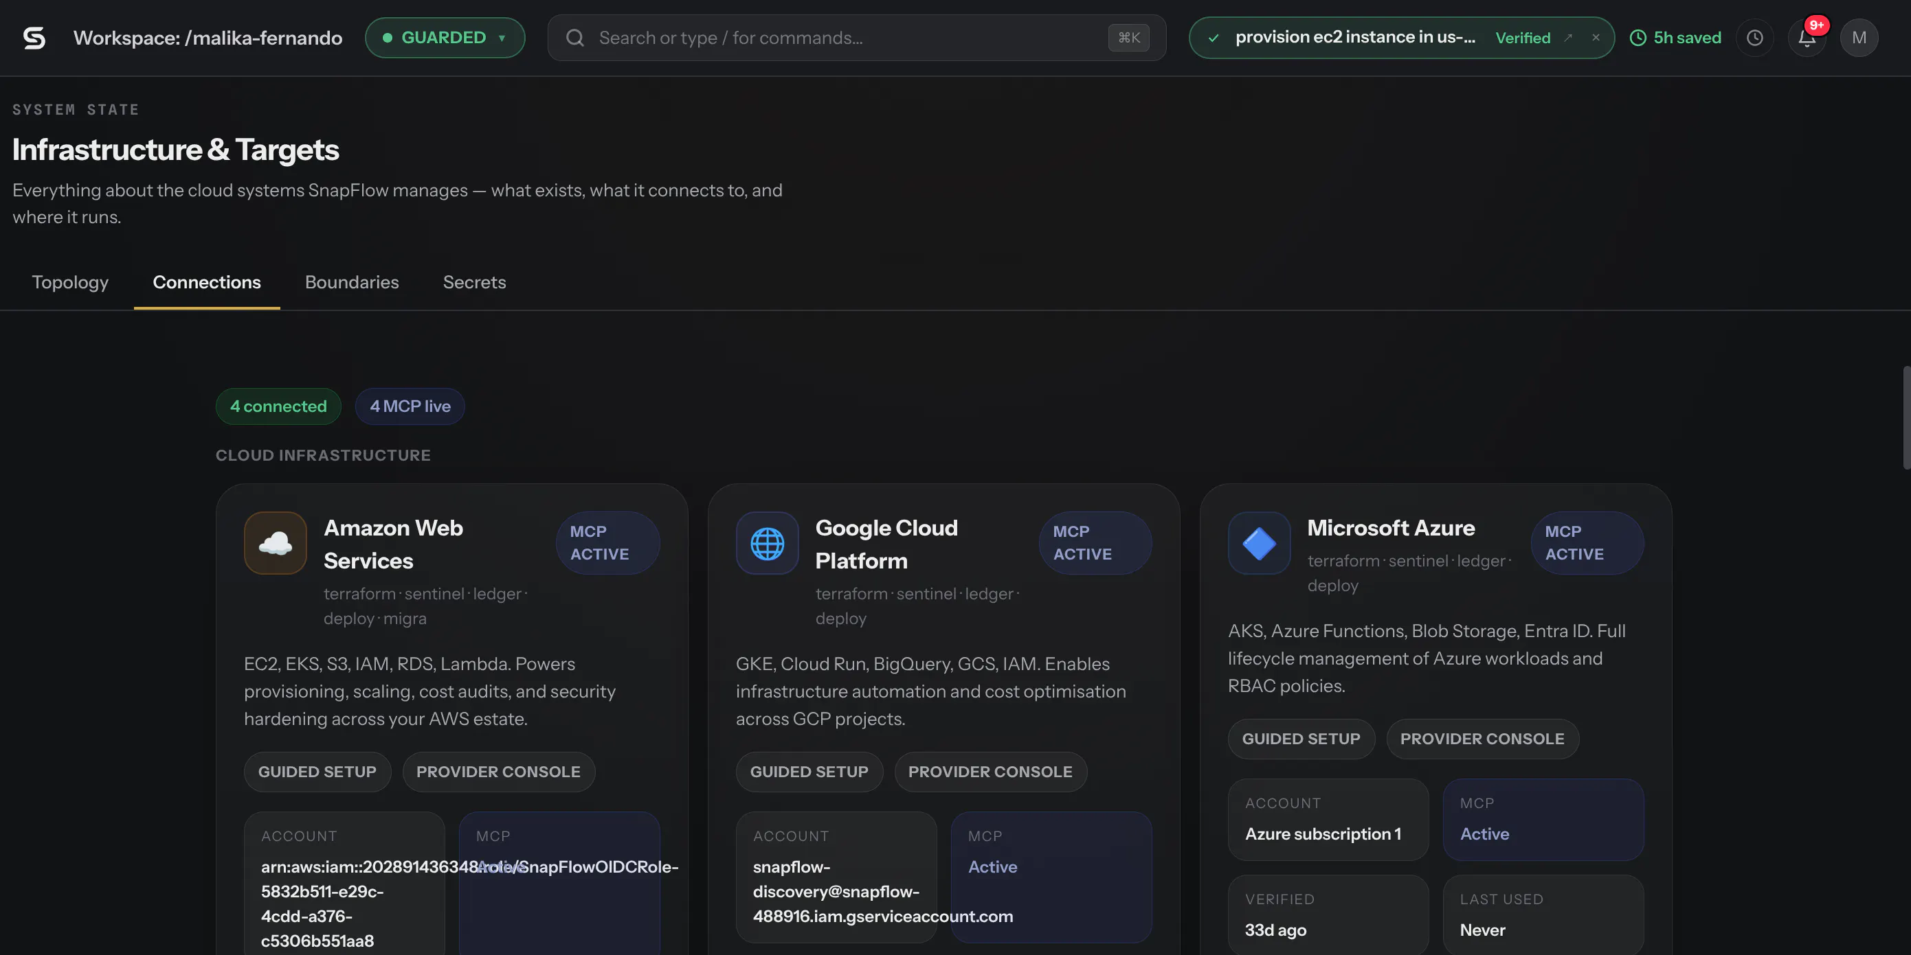The width and height of the screenshot is (1911, 955).
Task: Go to the Boundaries tab
Action: coord(352,282)
